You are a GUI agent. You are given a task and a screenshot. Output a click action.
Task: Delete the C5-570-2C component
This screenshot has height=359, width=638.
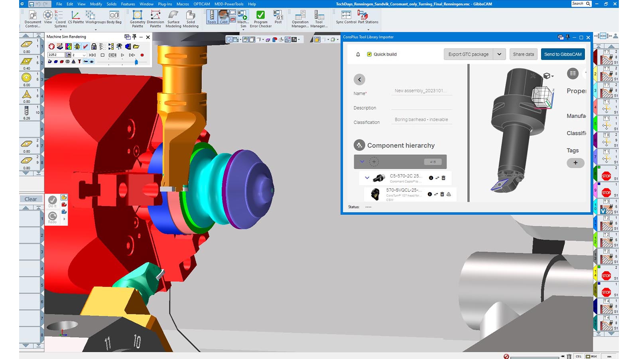[443, 178]
